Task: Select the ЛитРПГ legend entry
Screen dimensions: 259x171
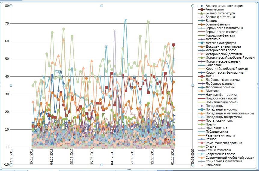Action: pos(212,76)
